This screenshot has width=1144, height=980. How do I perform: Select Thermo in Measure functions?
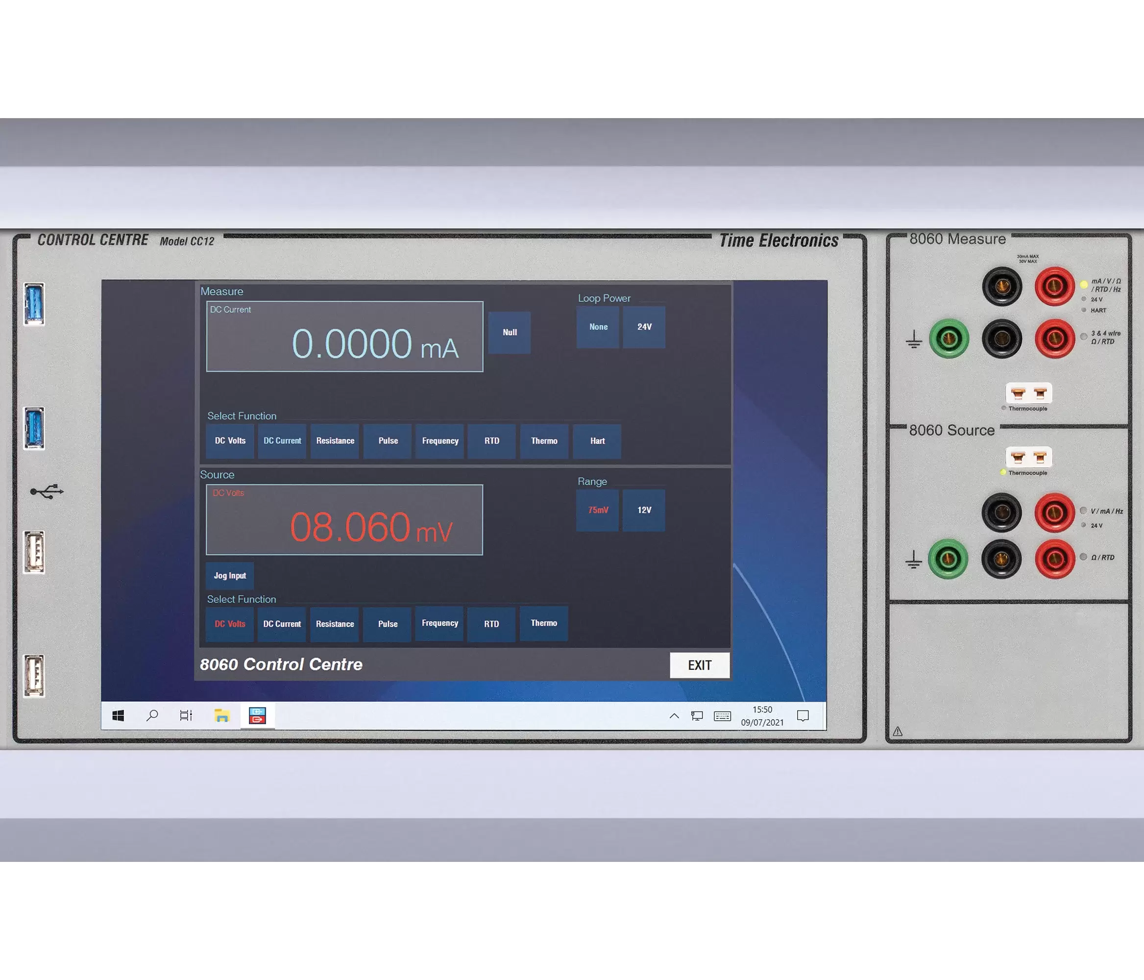544,441
